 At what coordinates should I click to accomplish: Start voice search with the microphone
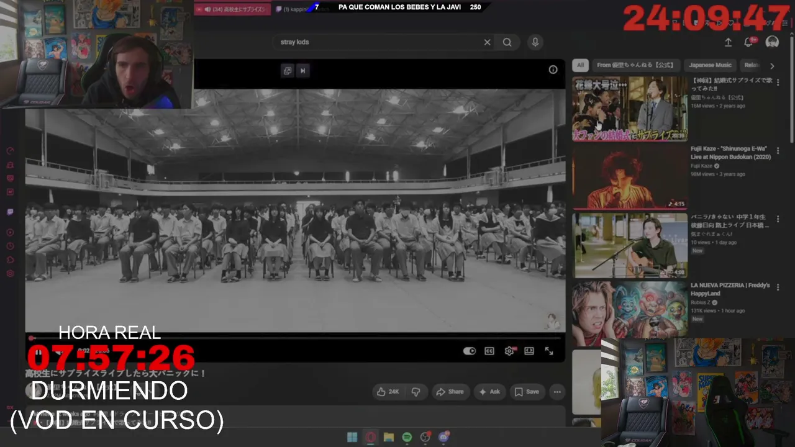pos(535,42)
